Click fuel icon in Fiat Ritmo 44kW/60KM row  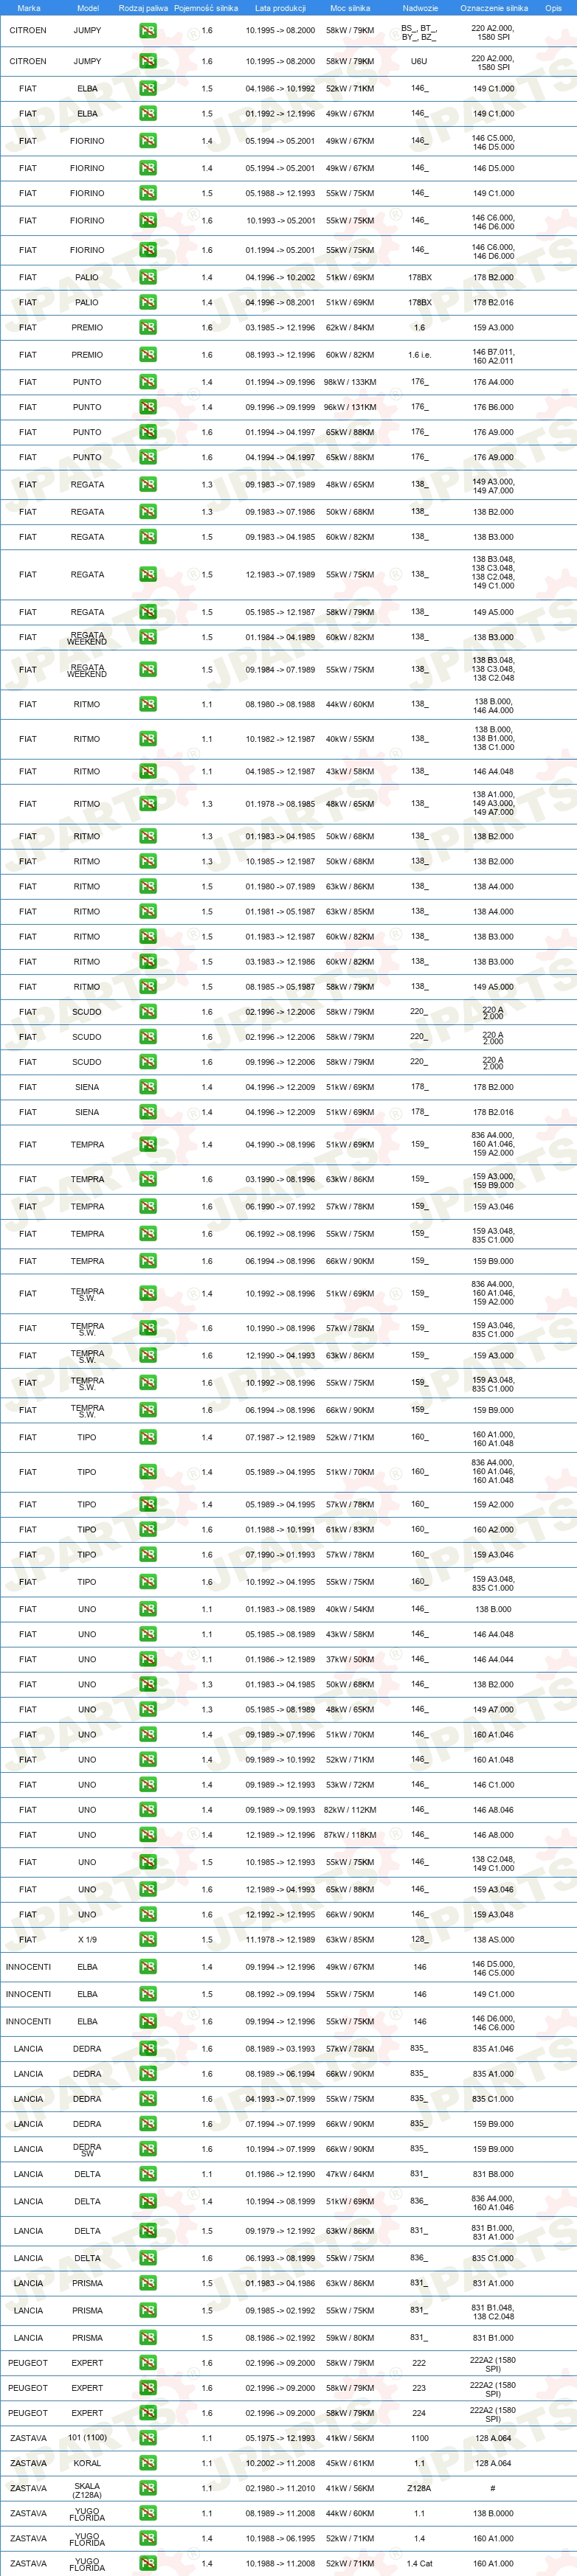[148, 704]
